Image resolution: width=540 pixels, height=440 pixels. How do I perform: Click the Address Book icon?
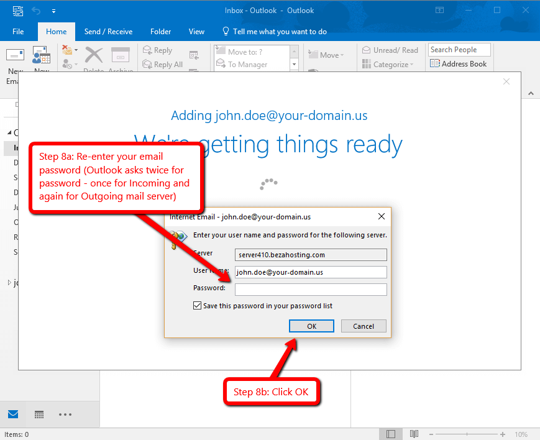(434, 63)
